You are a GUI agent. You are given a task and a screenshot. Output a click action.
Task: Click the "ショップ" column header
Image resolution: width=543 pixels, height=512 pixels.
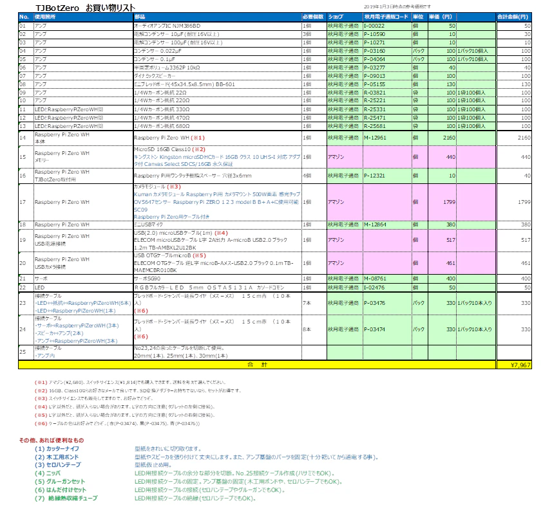336,17
